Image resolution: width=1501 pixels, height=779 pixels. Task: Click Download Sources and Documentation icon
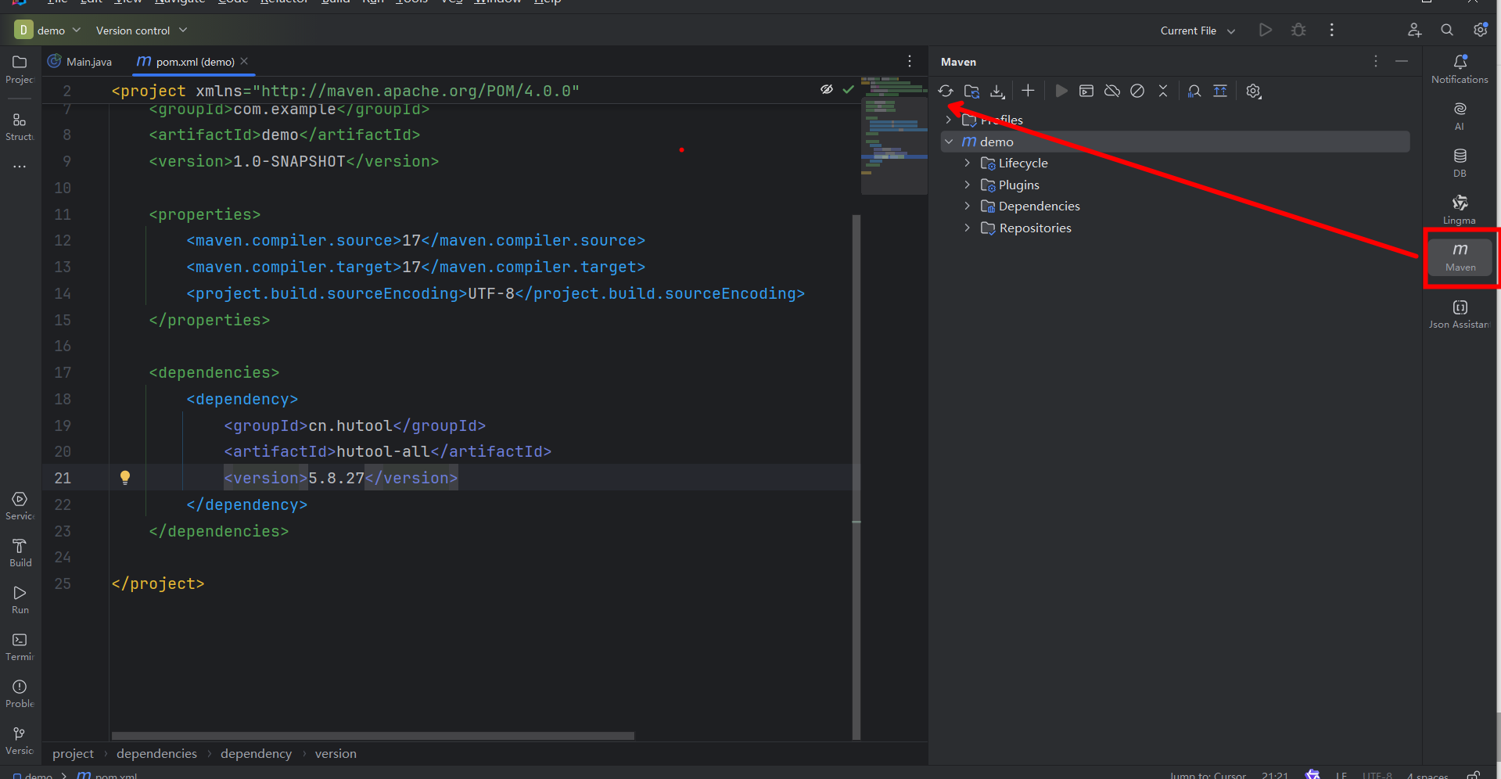997,92
